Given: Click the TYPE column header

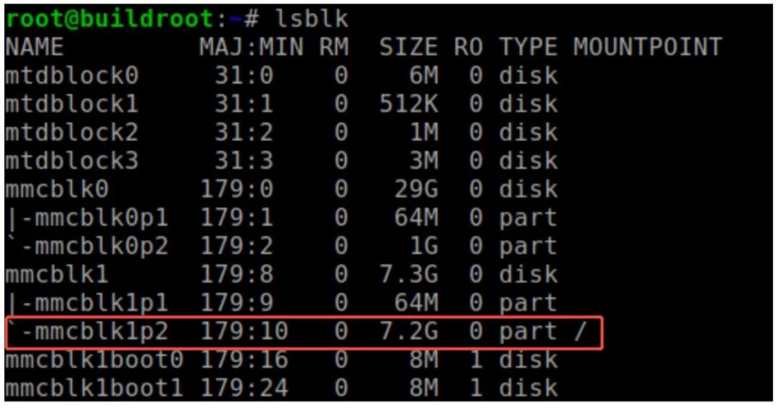Looking at the screenshot, I should (x=529, y=47).
